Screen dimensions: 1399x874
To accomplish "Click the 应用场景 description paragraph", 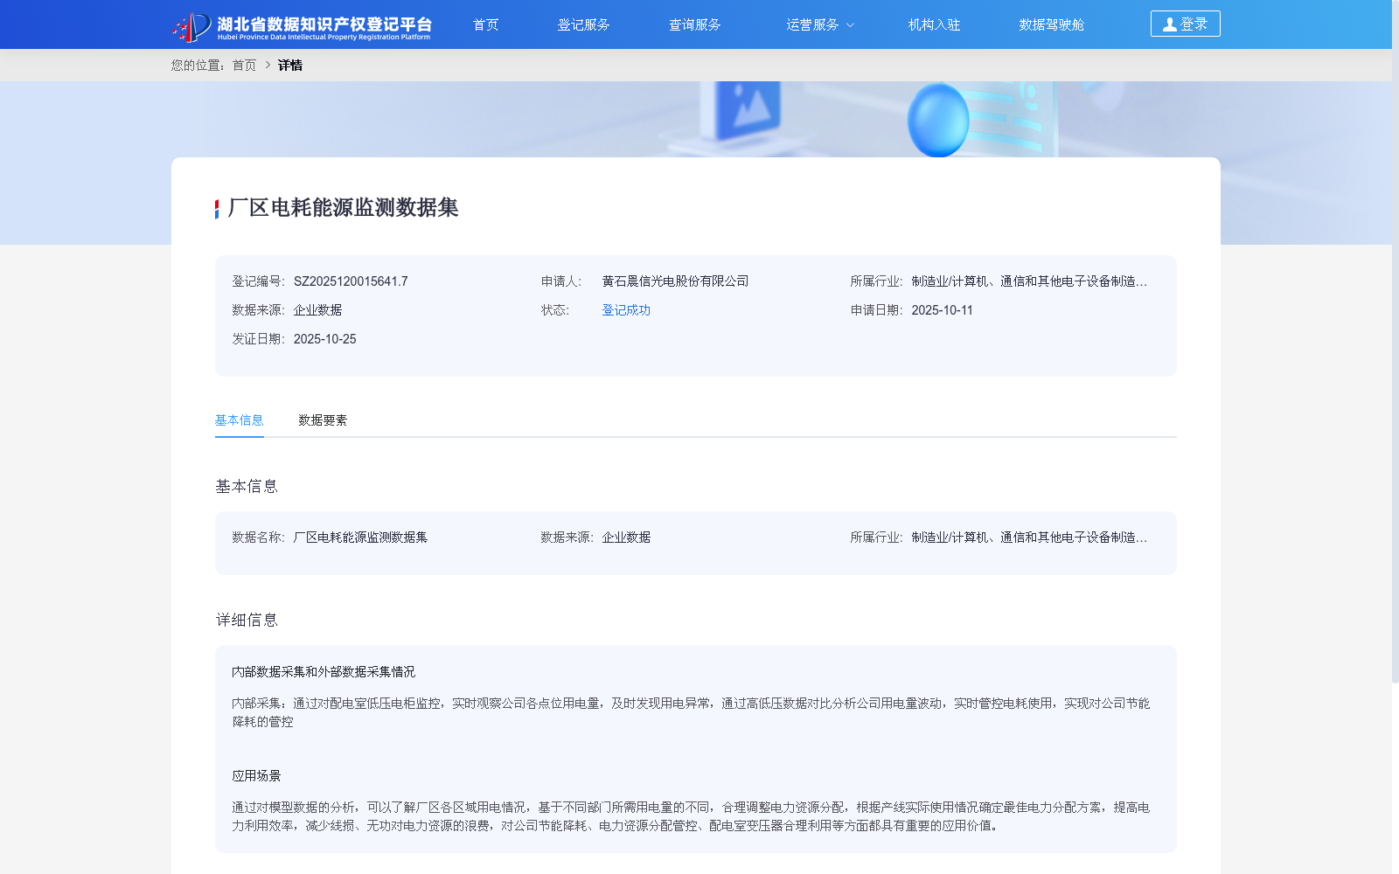I will [x=691, y=816].
